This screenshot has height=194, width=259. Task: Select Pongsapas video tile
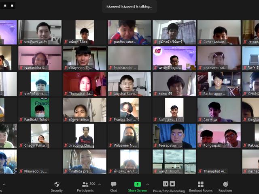pyautogui.click(x=219, y=136)
